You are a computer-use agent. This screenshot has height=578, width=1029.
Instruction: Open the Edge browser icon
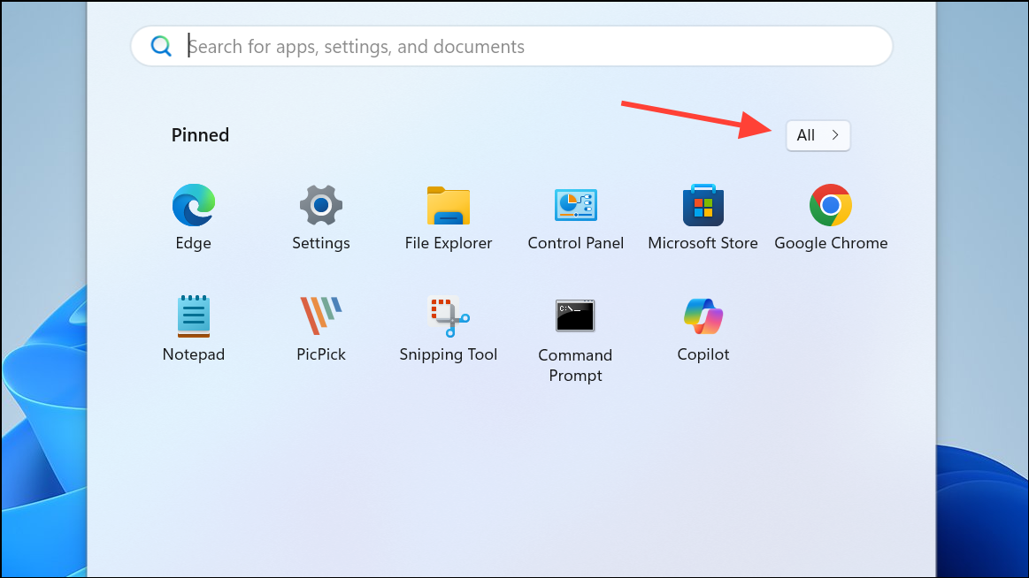click(194, 205)
